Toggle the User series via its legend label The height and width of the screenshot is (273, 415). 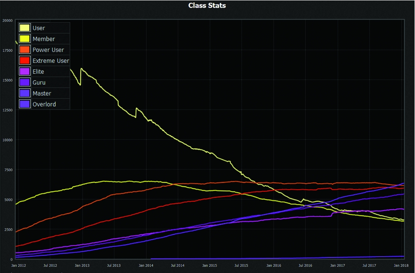39,28
